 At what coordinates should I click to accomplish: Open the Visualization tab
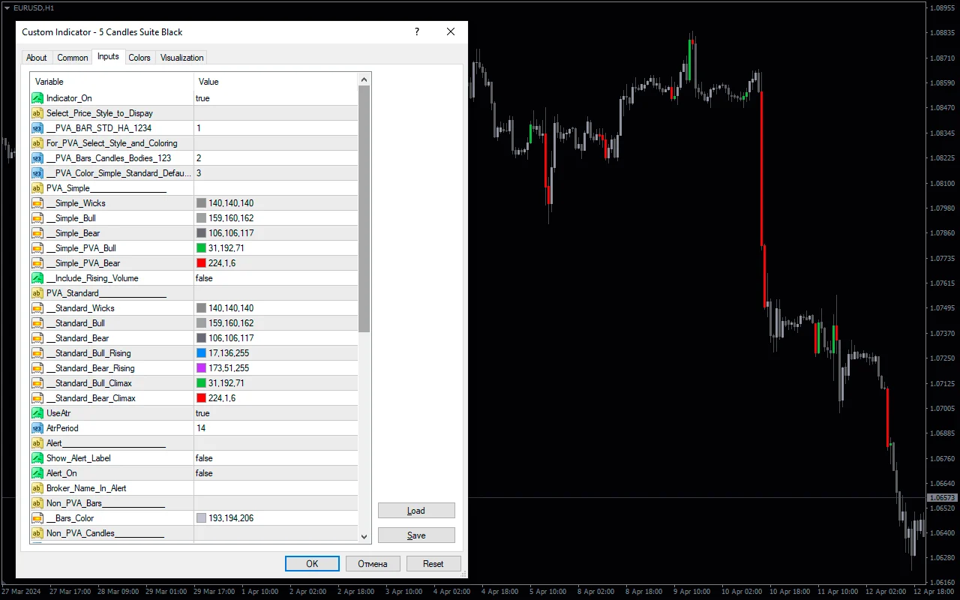click(x=180, y=57)
